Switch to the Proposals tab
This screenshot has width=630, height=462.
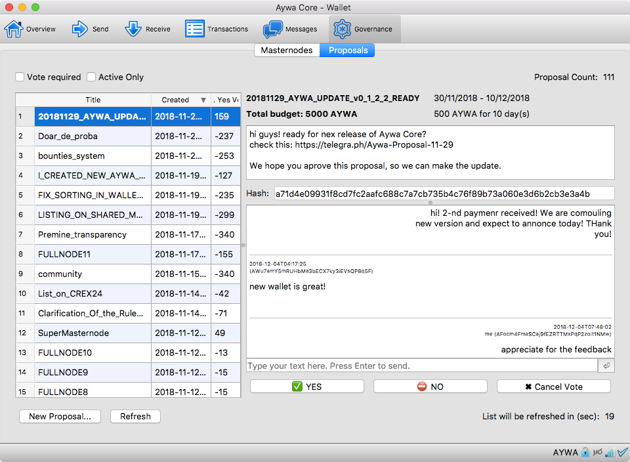click(x=348, y=51)
